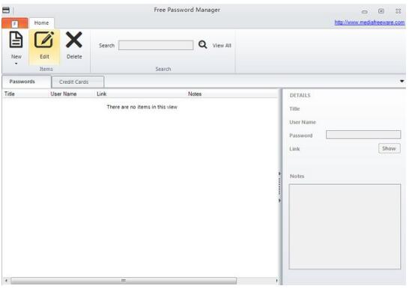The width and height of the screenshot is (409, 289).
Task: Click the application icon in title bar
Action: click(6, 10)
